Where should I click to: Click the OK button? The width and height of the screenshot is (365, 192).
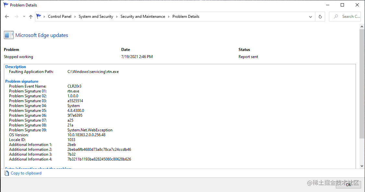click(348, 185)
